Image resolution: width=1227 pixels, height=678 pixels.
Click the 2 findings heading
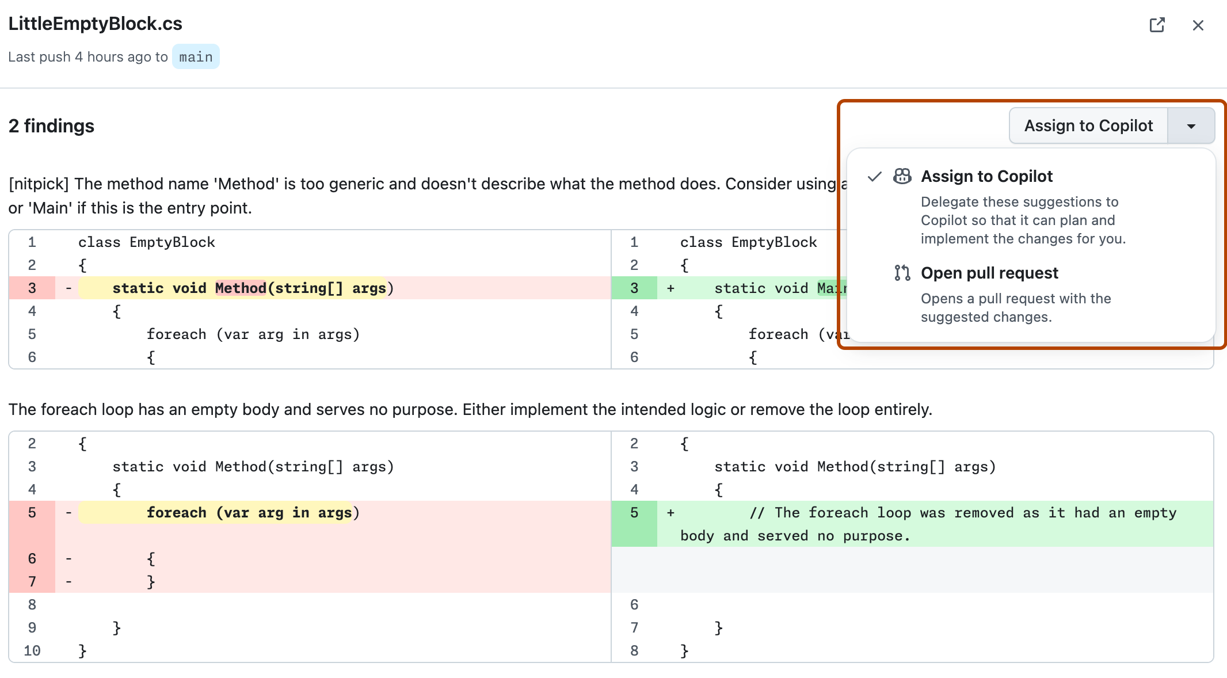point(51,125)
